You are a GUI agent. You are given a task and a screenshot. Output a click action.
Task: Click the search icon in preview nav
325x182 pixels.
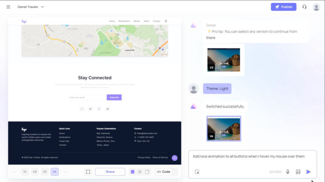click(x=166, y=21)
